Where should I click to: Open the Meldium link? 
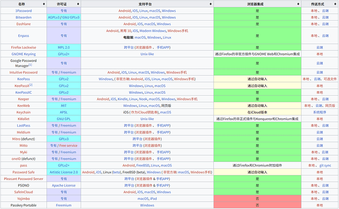point(24,132)
